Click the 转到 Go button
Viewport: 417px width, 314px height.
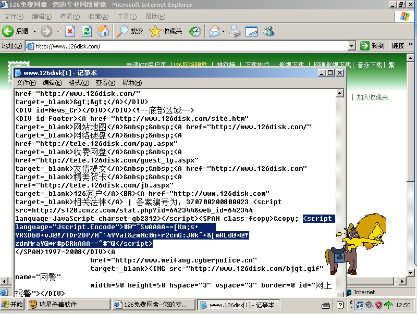[x=373, y=46]
